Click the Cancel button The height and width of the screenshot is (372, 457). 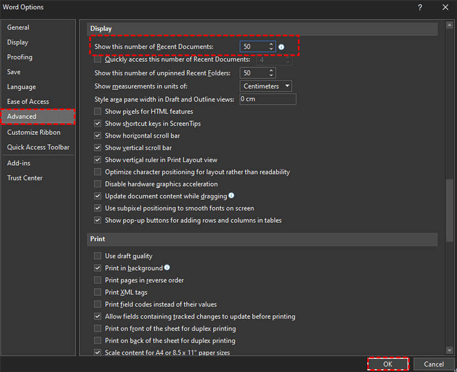point(434,364)
